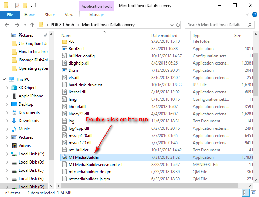
Task: Expand the Local Disk (D:) tree node
Action: point(7,162)
